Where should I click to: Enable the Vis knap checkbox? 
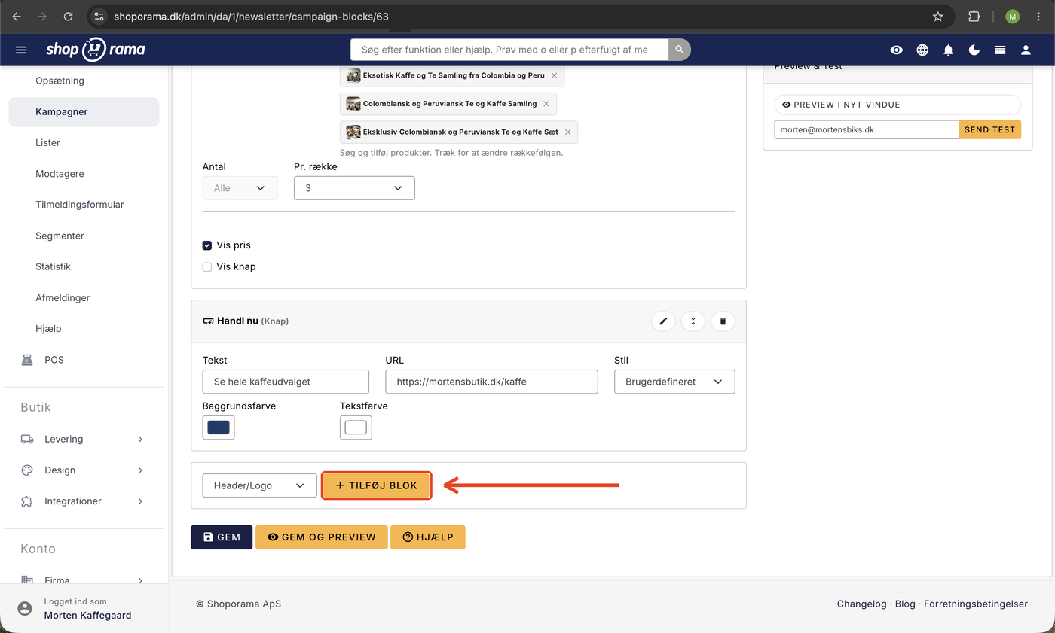click(x=207, y=266)
